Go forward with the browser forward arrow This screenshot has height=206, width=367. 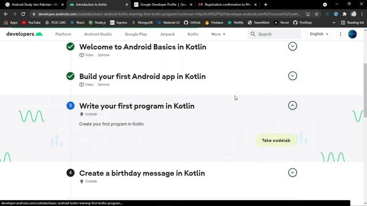[x=14, y=14]
